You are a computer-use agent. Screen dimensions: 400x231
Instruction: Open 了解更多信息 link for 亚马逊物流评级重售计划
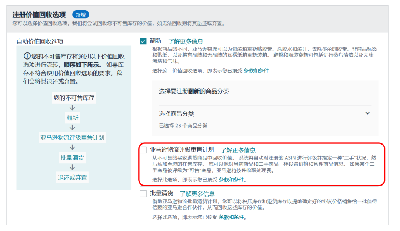[238, 150]
